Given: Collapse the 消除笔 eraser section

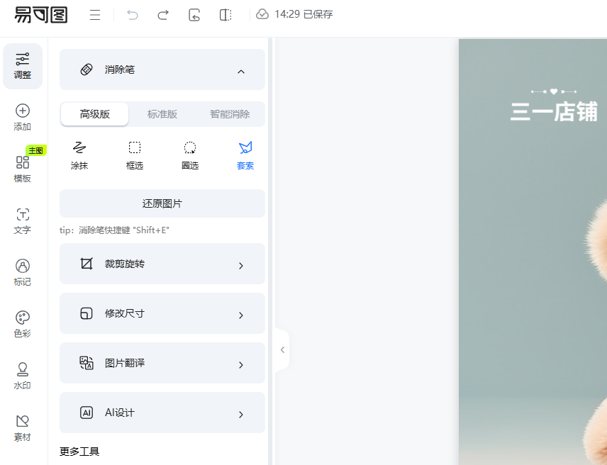Looking at the screenshot, I should coord(240,70).
